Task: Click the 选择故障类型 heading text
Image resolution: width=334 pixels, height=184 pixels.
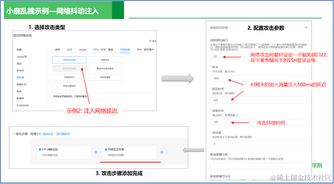Action: pos(23,36)
